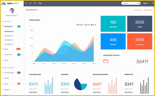Expand the UI Elements submenu chevron
The height and width of the screenshot is (96, 155).
pyautogui.click(x=22, y=55)
